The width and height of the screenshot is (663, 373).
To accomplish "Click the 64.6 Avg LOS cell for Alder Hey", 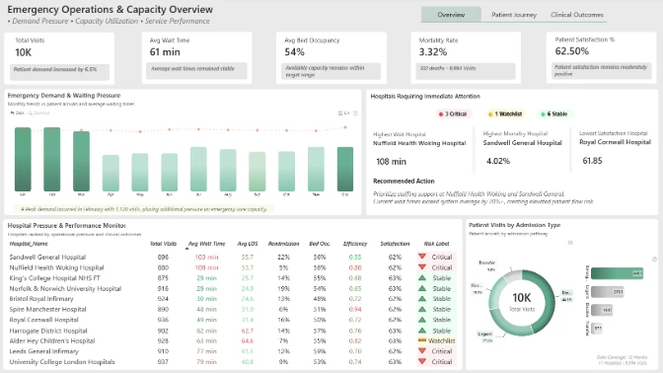I will pos(248,340).
